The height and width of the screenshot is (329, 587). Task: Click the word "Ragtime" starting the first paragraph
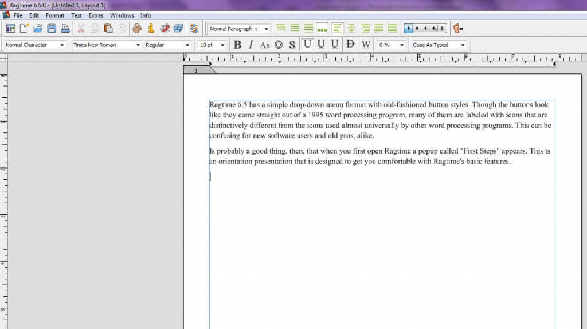pos(222,105)
